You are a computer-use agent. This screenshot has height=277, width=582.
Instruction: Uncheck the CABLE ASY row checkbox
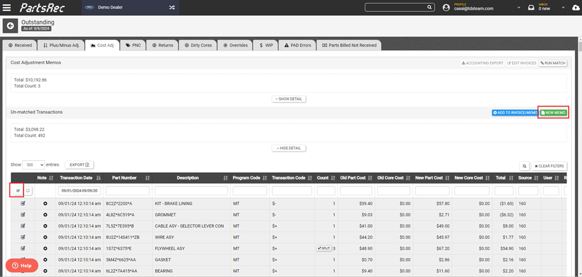(x=23, y=226)
